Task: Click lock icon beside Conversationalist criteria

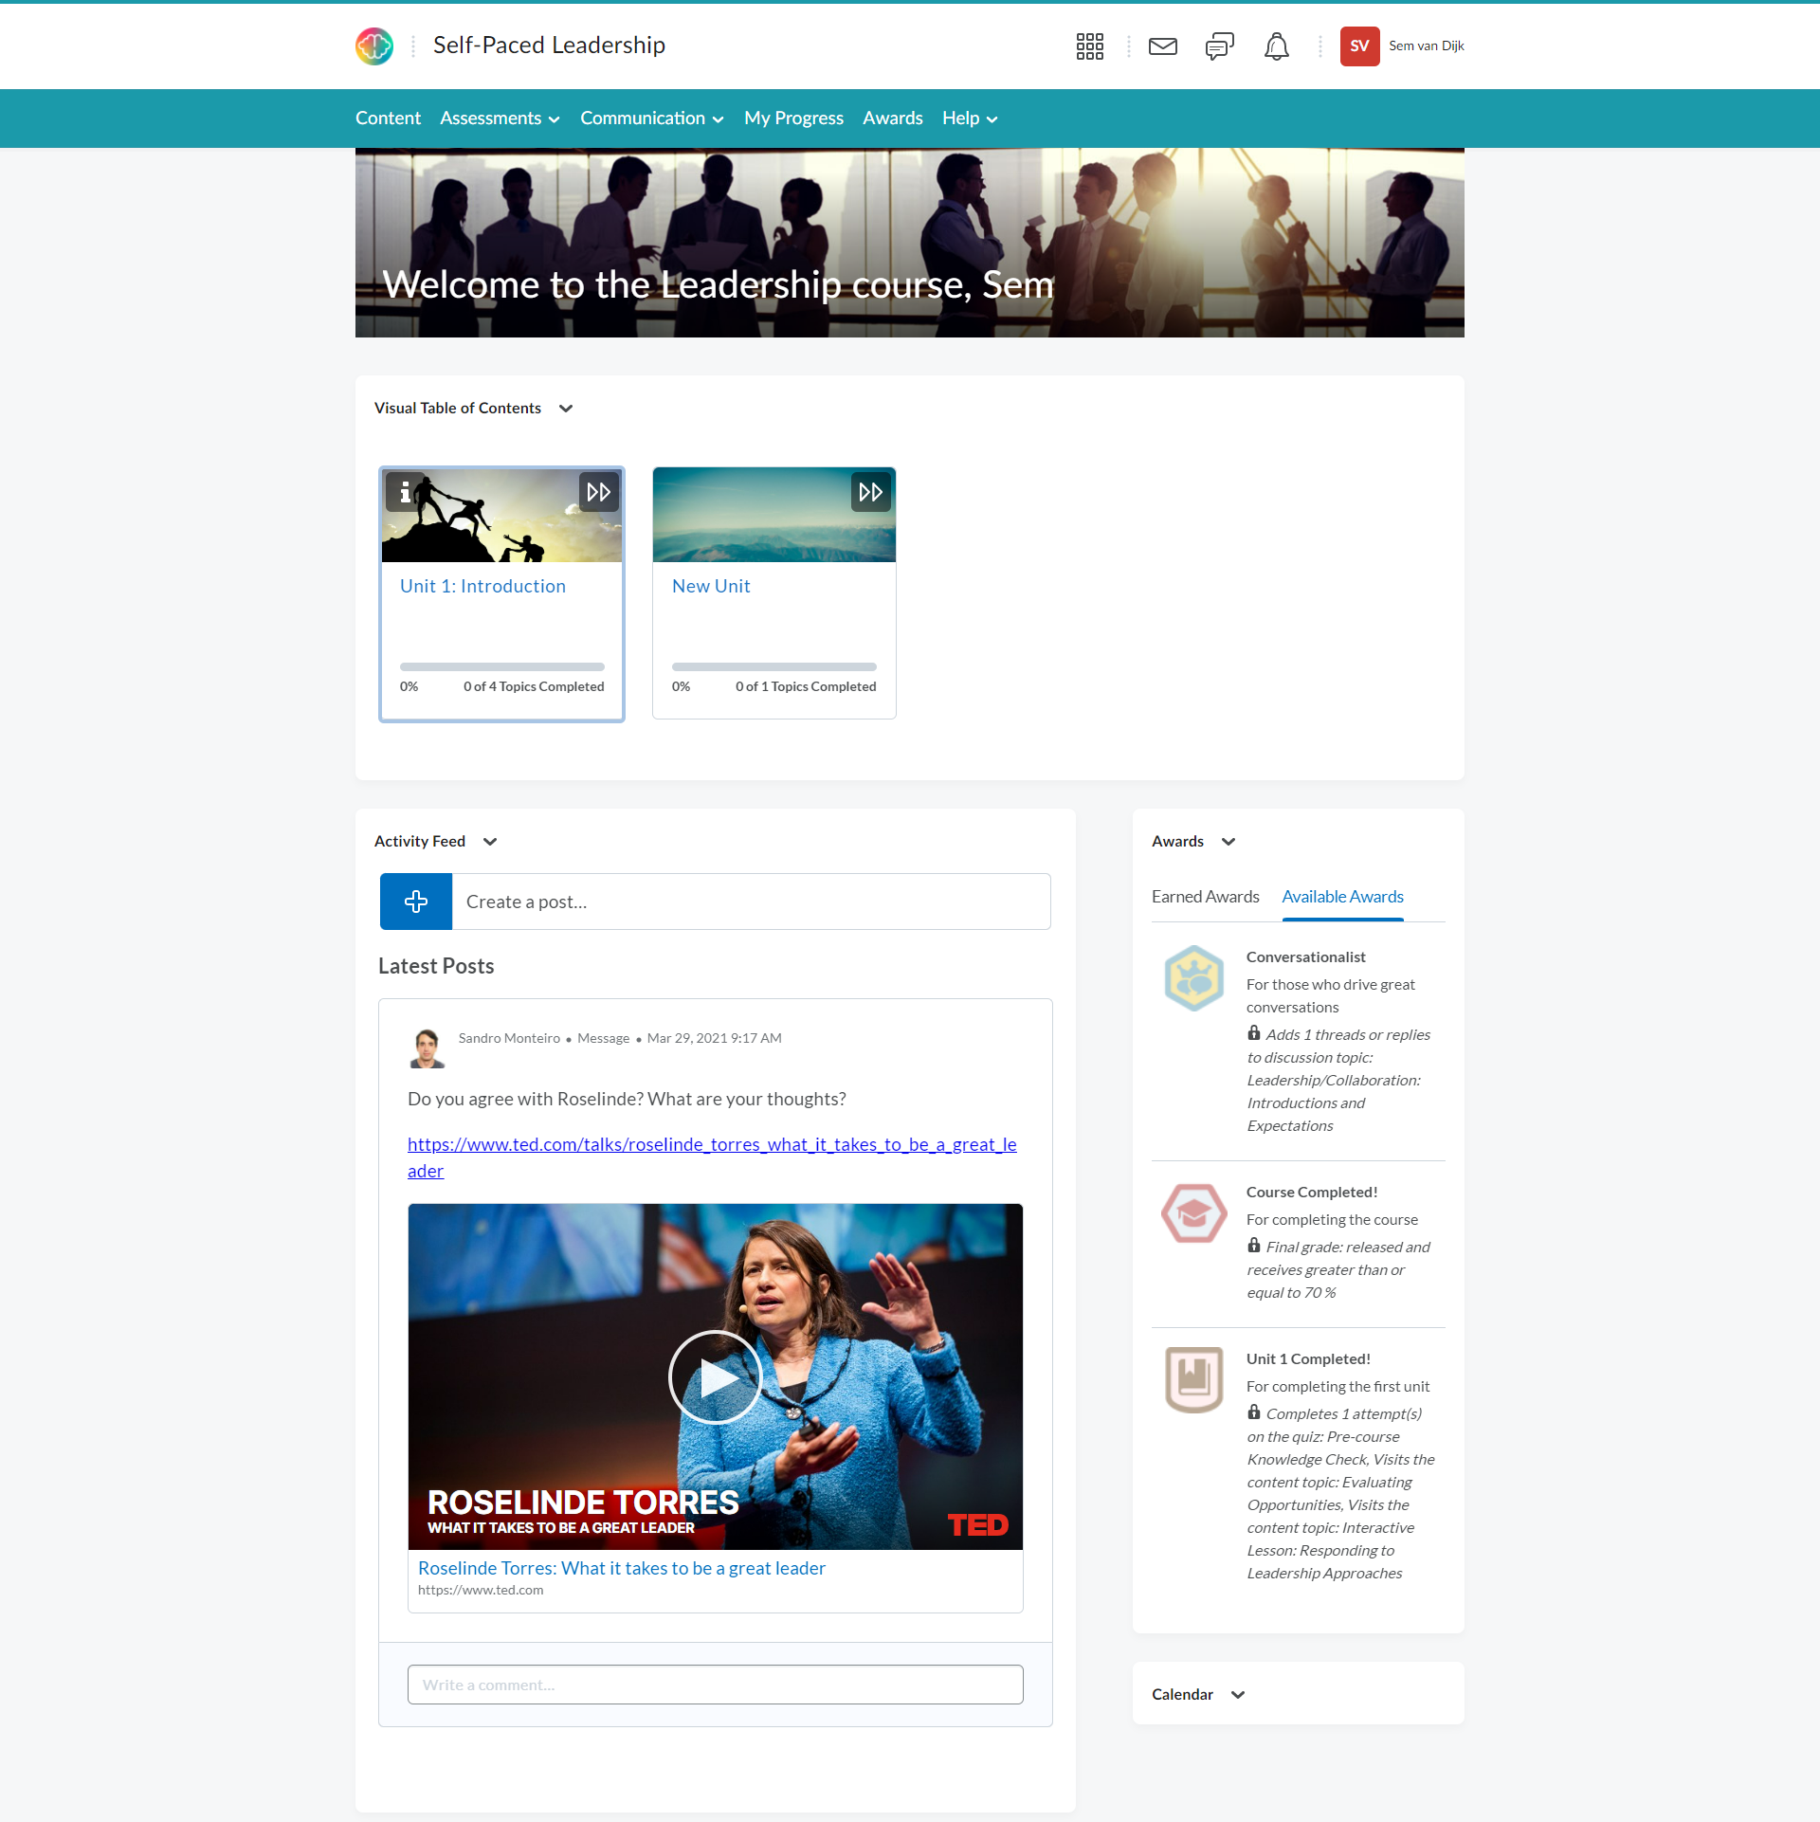Action: pyautogui.click(x=1254, y=1033)
